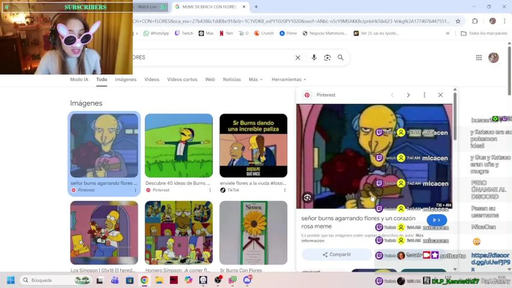Expand the Más filter dropdown

256,79
